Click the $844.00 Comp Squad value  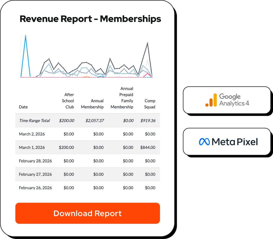pos(148,147)
